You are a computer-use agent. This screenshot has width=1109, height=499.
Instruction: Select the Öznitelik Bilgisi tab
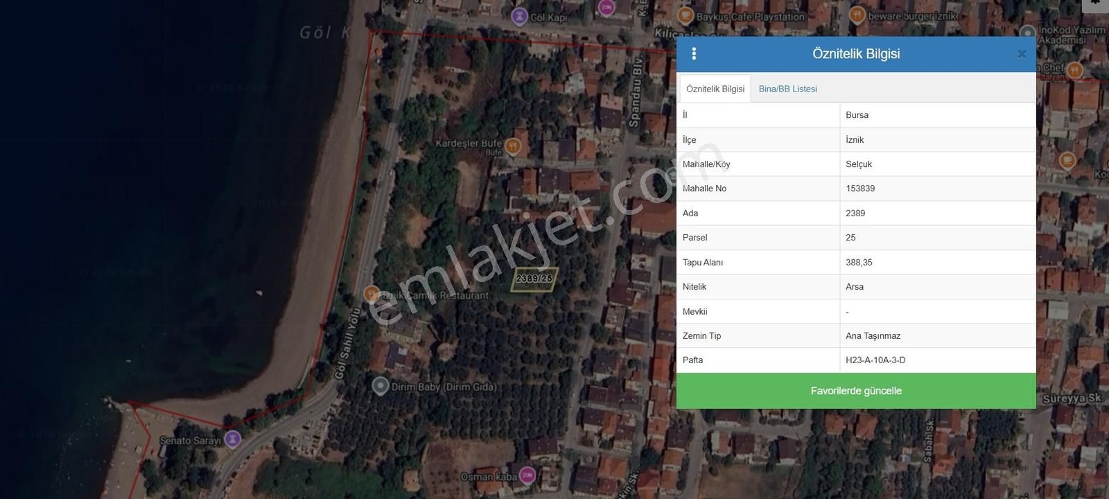[x=715, y=89]
